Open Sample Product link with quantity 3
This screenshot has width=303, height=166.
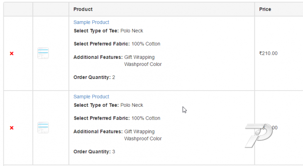[x=91, y=96]
